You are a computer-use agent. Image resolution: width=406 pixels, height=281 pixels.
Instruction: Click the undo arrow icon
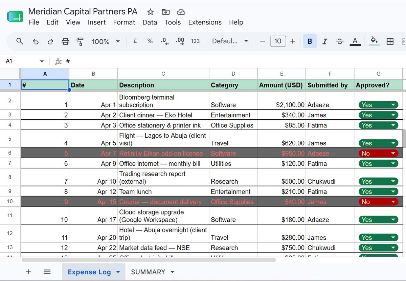tap(36, 41)
